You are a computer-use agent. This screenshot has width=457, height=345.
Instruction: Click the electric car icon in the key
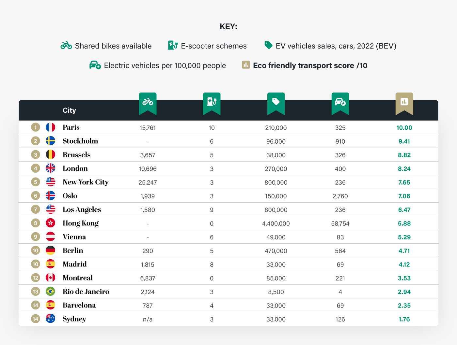point(95,65)
